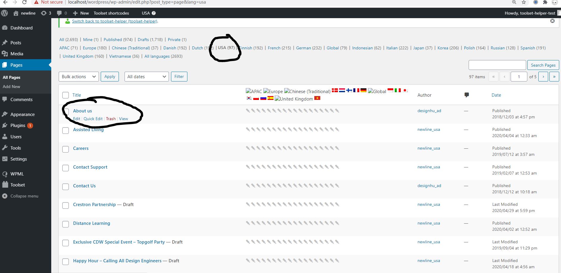Open the comments bubble in admin bar
Viewport: 561px width, 273px height.
click(61, 13)
